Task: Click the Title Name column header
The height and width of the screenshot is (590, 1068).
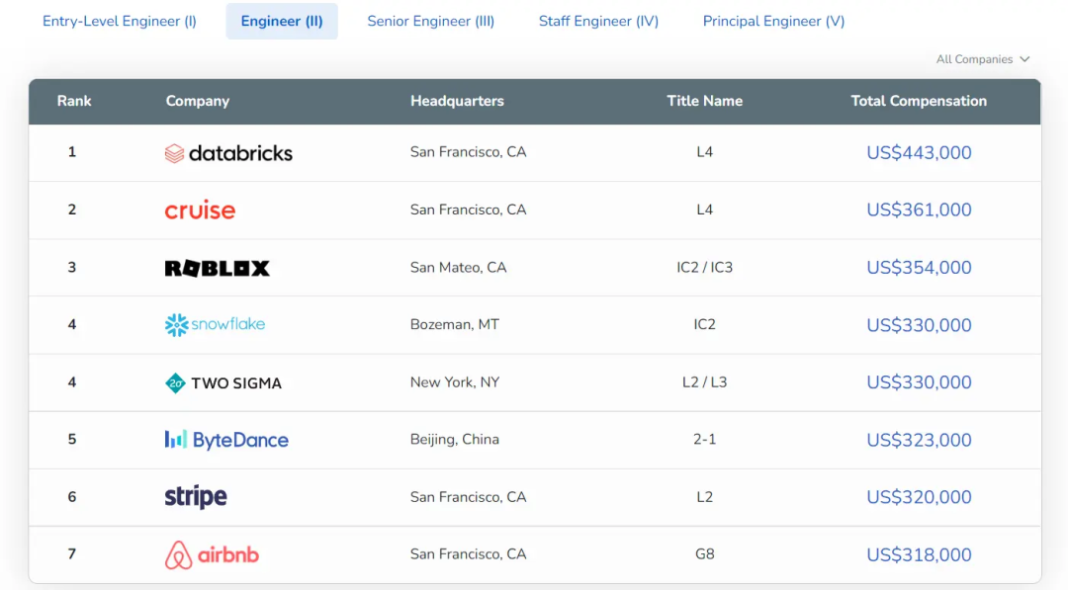Action: point(704,101)
